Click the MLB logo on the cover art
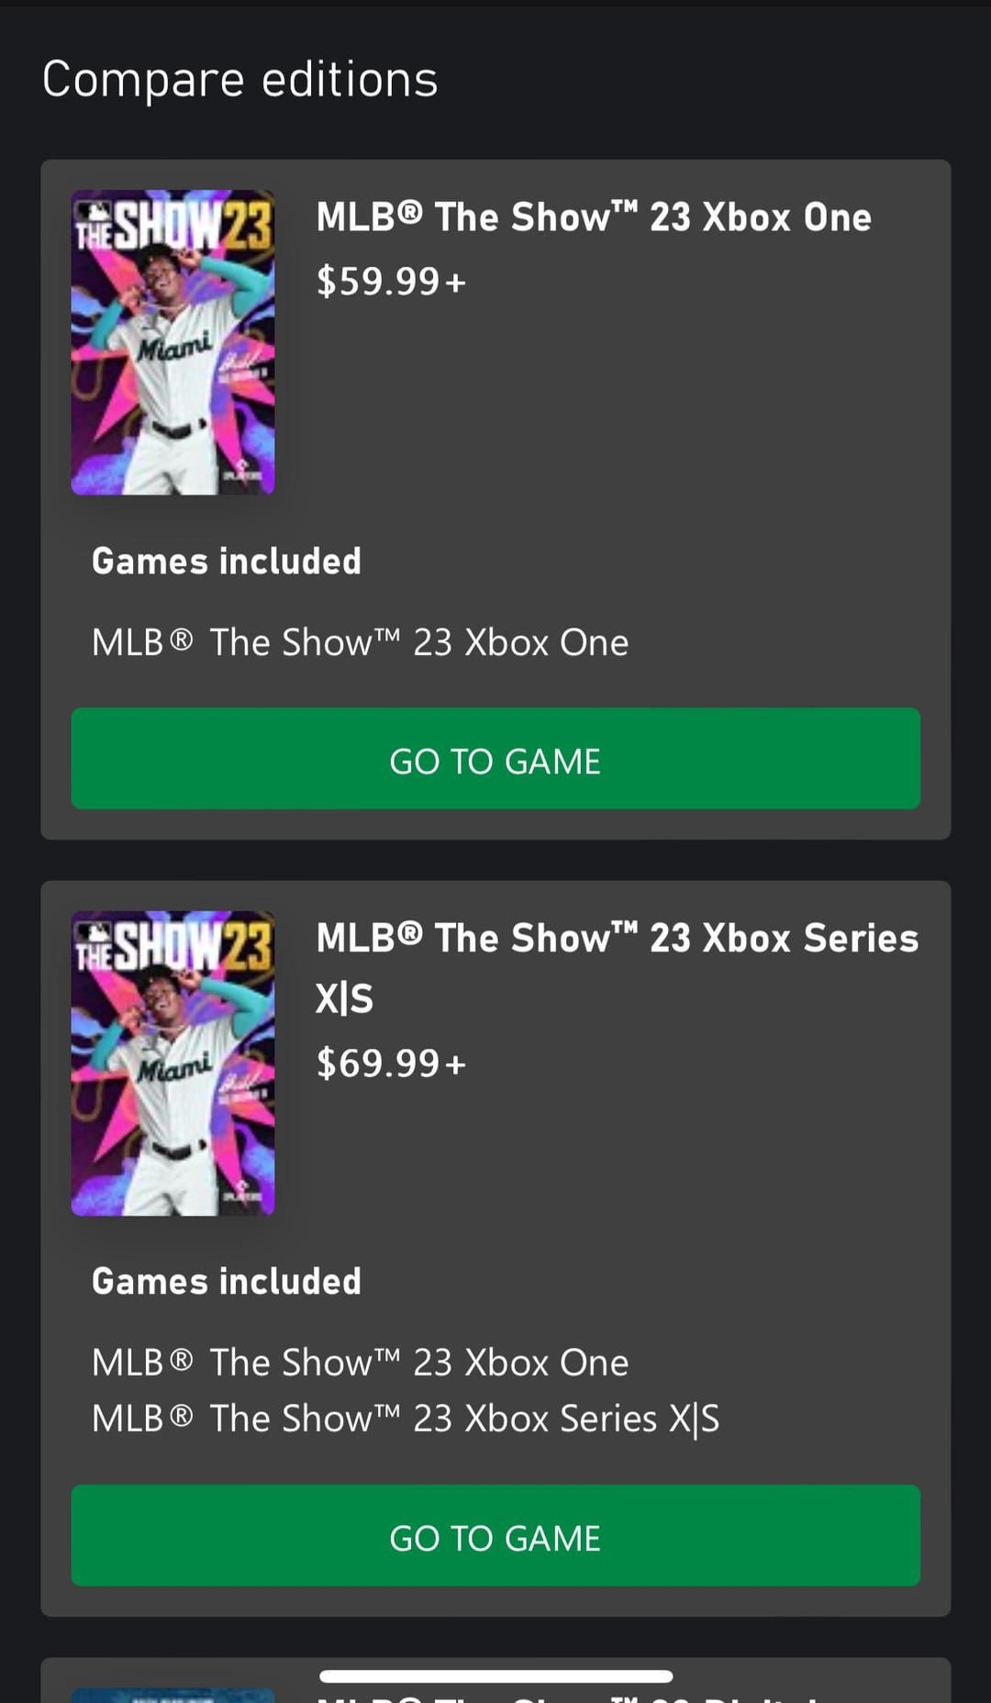Screen dimensions: 991x1703 pos(92,209)
